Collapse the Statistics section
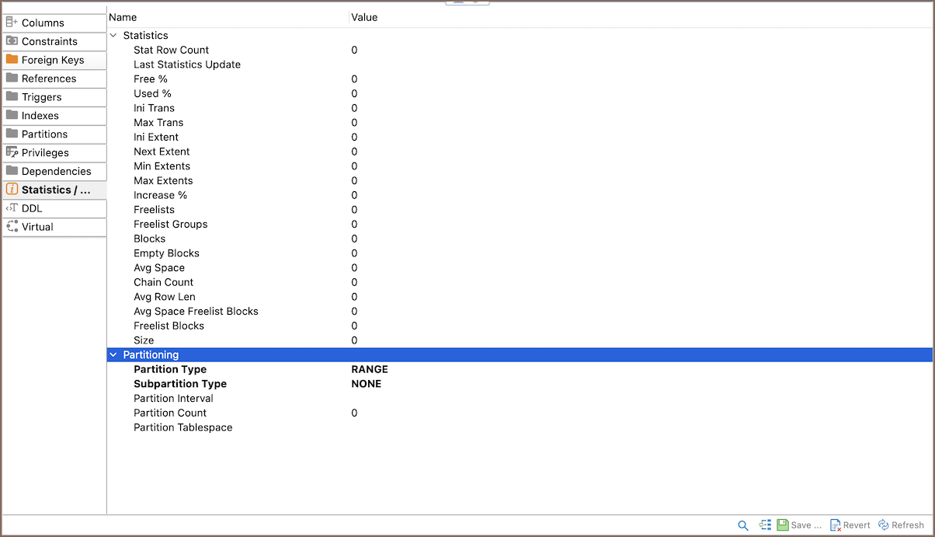 pyautogui.click(x=114, y=36)
